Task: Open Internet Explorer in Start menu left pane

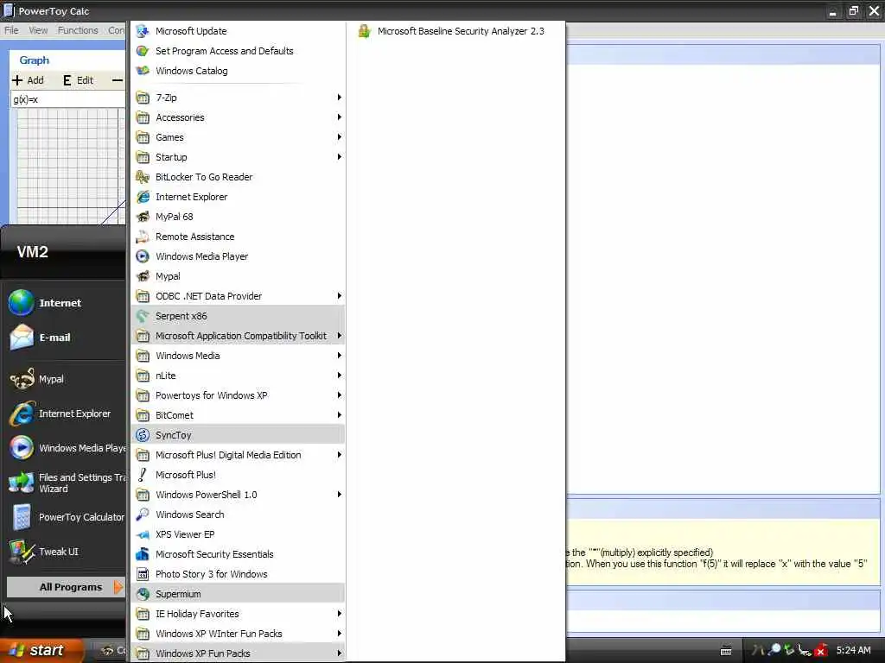Action: click(x=65, y=414)
